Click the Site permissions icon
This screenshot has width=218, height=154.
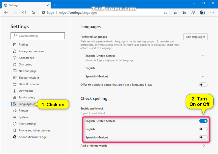pyautogui.click(x=15, y=77)
